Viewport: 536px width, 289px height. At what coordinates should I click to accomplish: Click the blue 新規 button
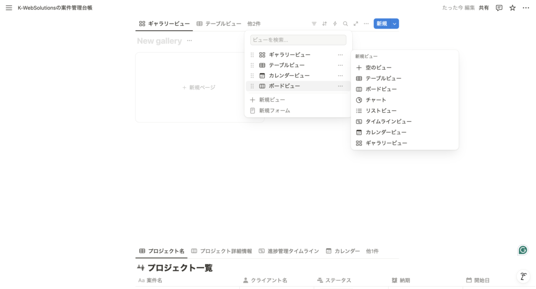(382, 24)
